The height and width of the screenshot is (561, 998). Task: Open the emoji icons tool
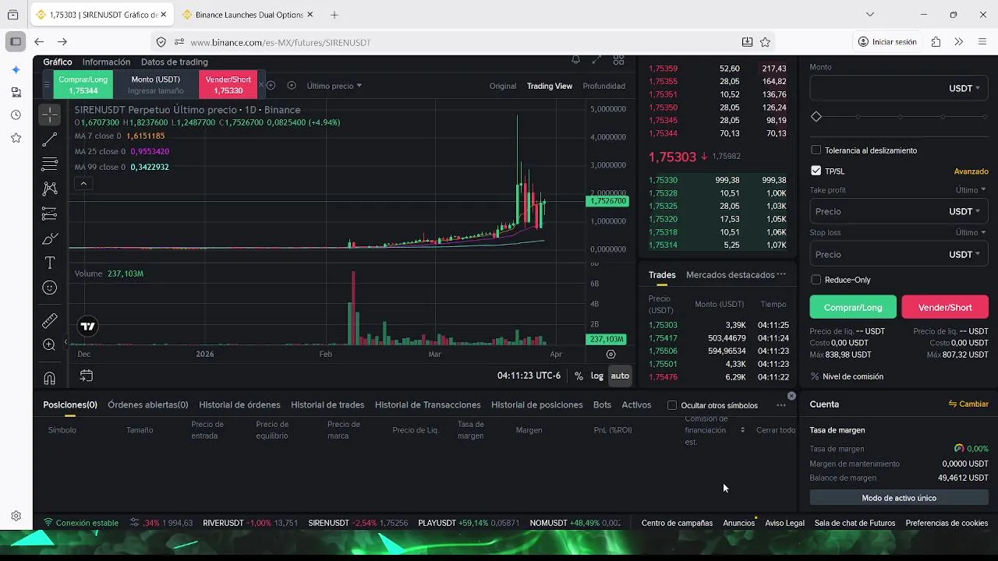click(49, 288)
